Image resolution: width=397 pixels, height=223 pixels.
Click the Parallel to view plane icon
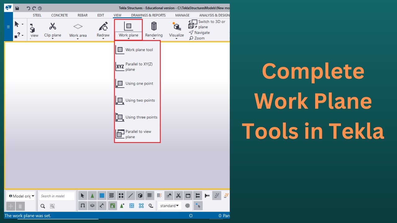120,134
